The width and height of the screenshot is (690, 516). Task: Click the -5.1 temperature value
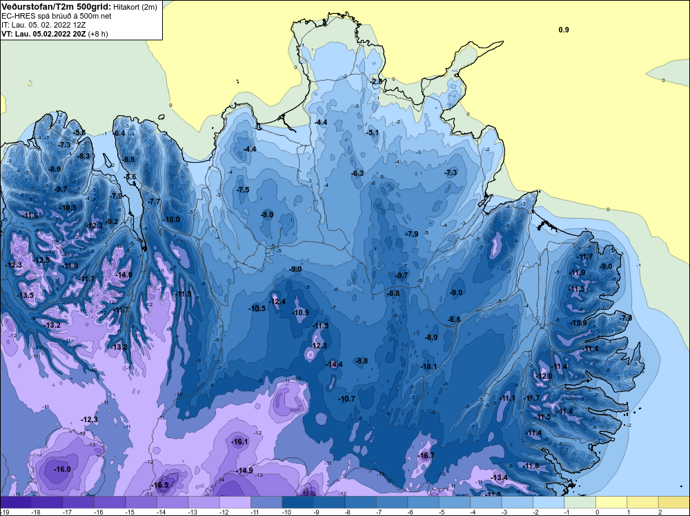[373, 132]
